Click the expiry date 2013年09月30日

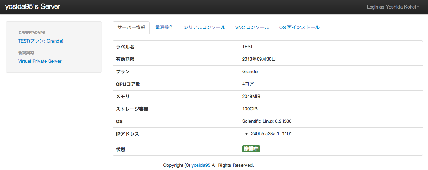[259, 59]
